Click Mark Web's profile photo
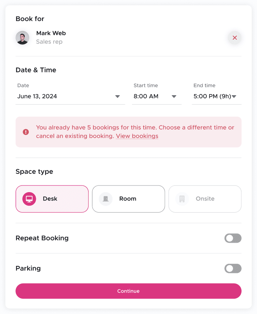Image resolution: width=257 pixels, height=314 pixels. (x=22, y=38)
